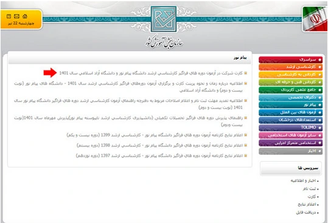Select پیام نور in the sidebar menu
The height and width of the screenshot is (223, 328).
[x=290, y=105]
